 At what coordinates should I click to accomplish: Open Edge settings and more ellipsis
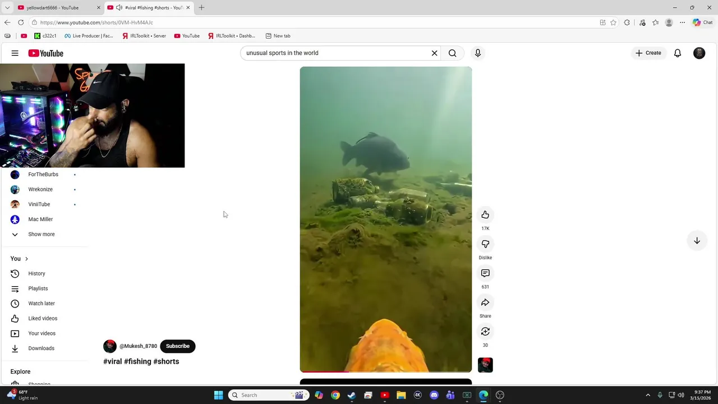(x=682, y=22)
